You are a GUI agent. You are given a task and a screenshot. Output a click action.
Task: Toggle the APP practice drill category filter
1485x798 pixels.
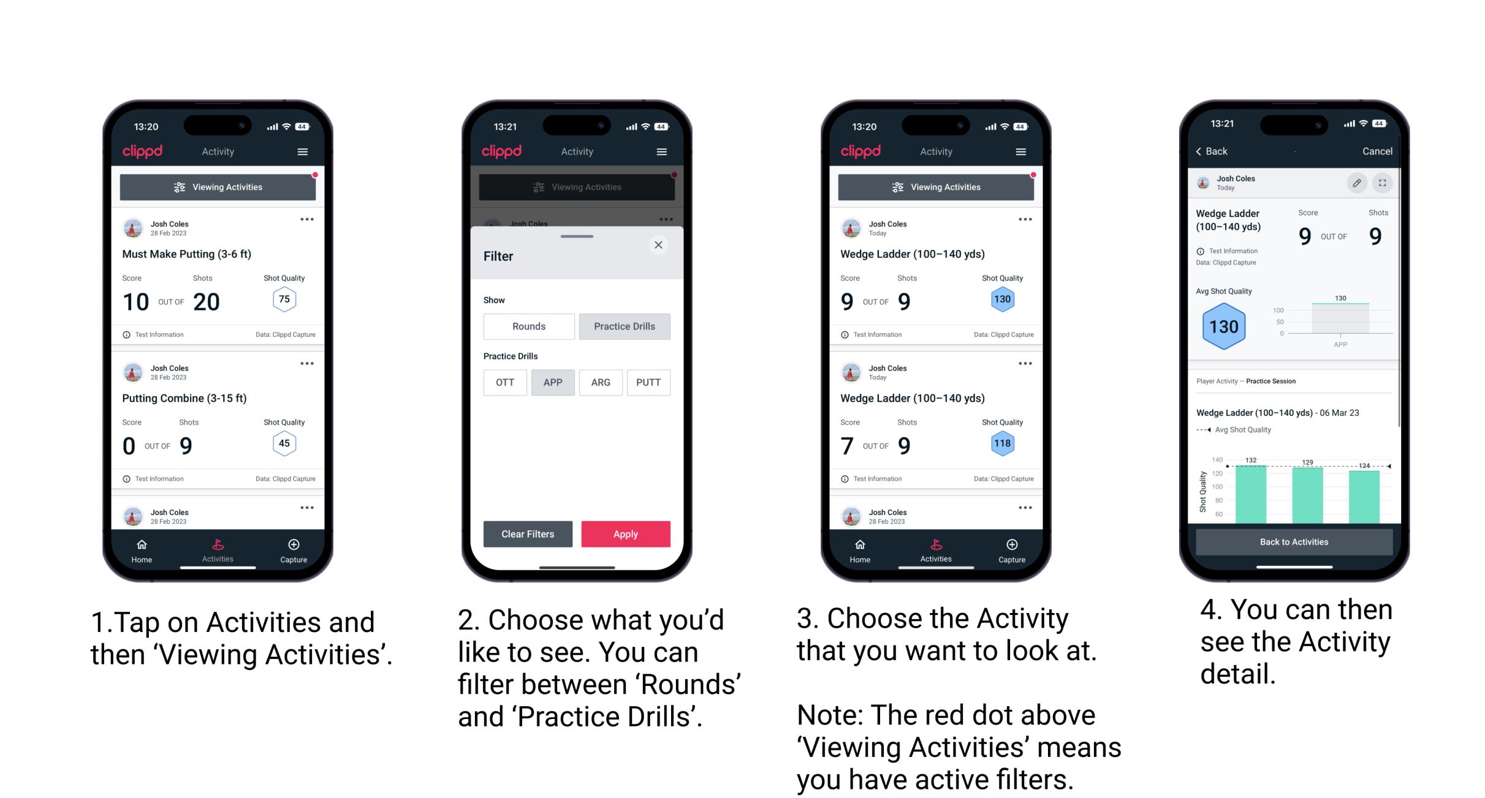[x=552, y=383]
